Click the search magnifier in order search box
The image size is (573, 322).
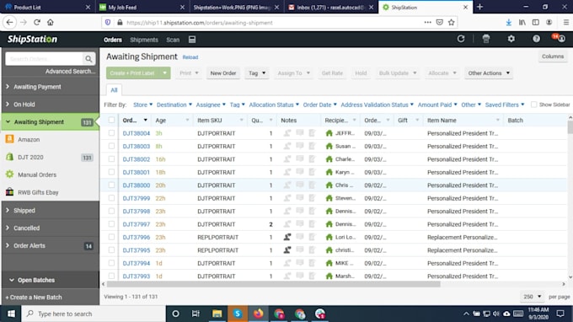pos(88,59)
